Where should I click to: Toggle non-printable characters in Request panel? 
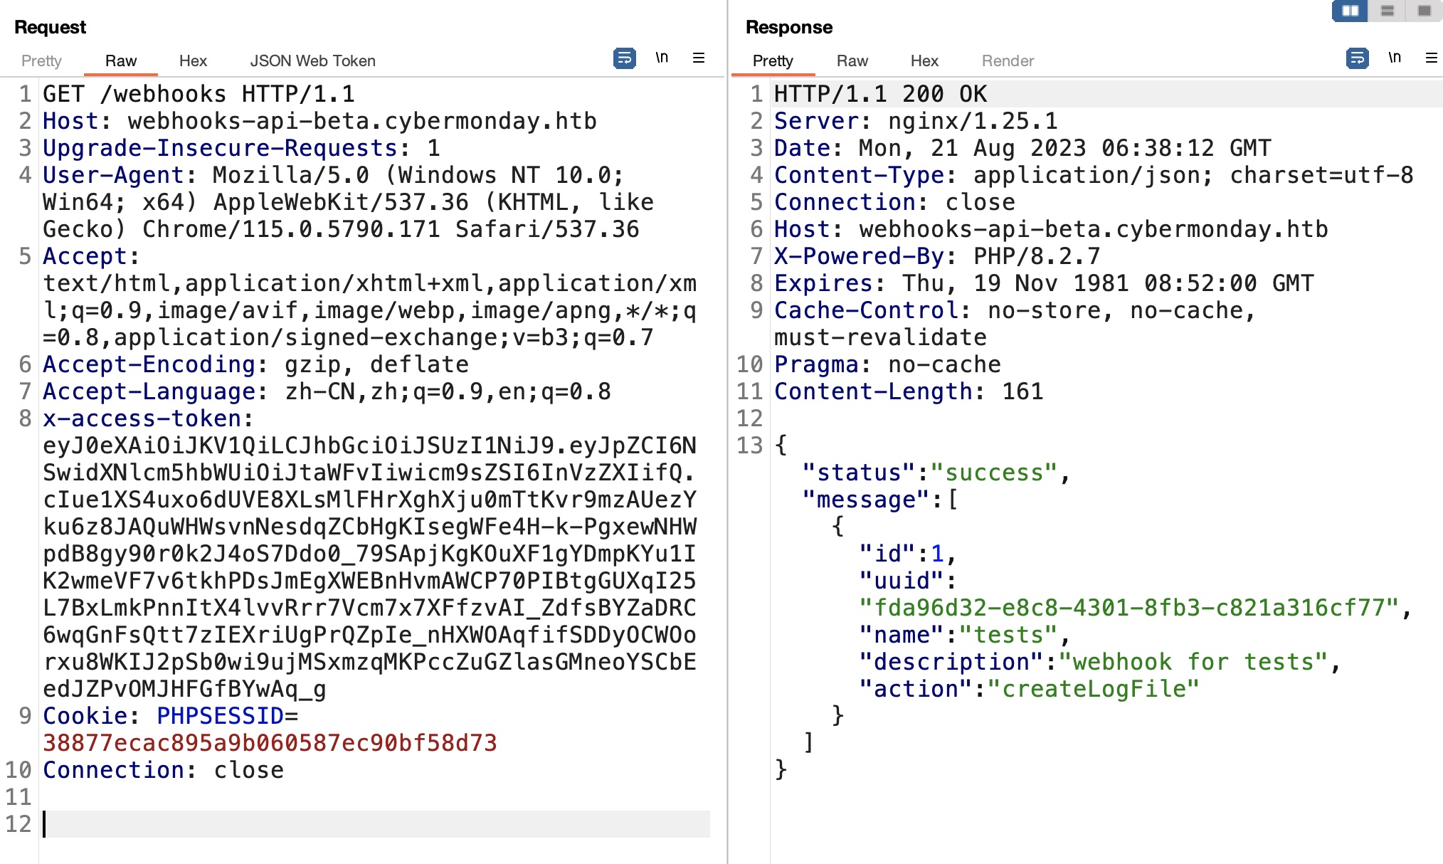[662, 58]
